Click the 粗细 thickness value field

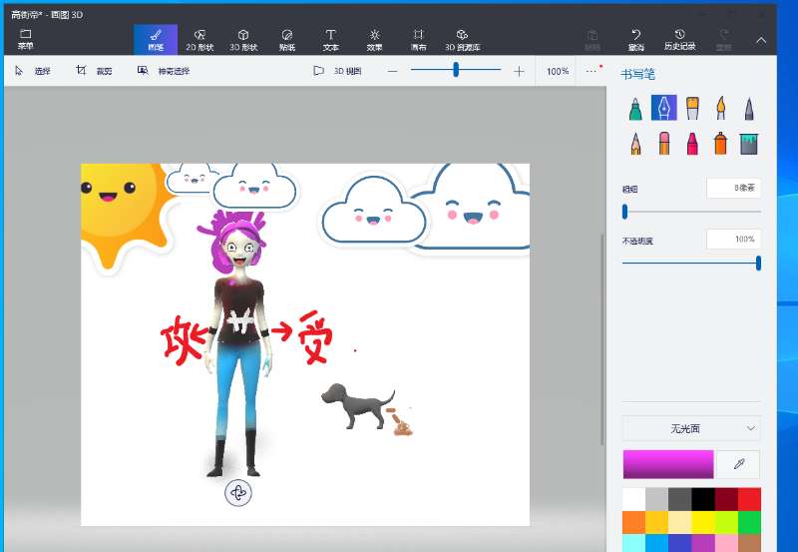(x=733, y=188)
